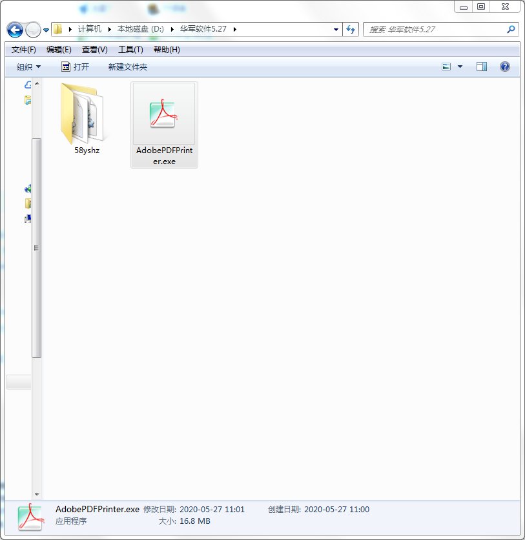Click the 新建文件夹 button

point(128,67)
